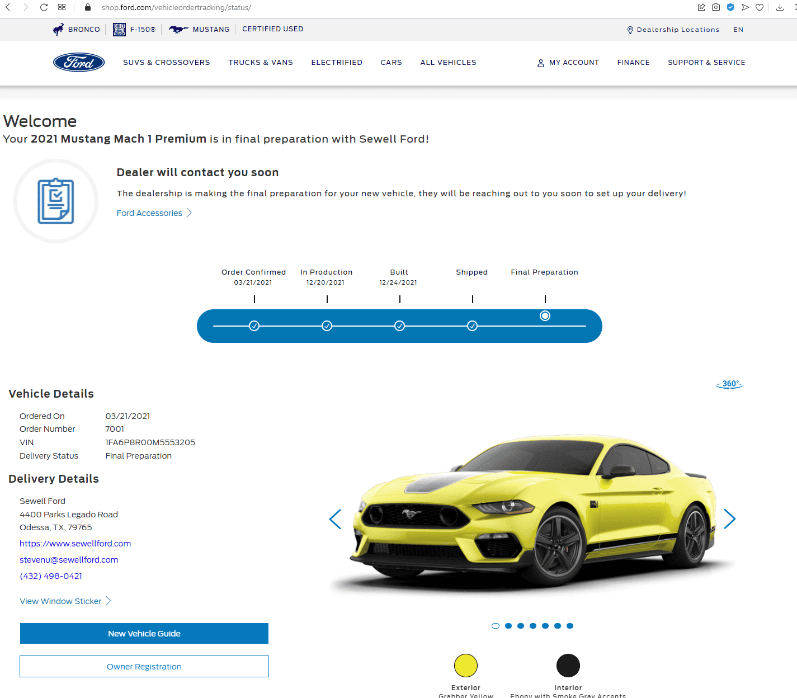
Task: Click the Final Preparation marker on the progress bar
Action: (x=545, y=316)
